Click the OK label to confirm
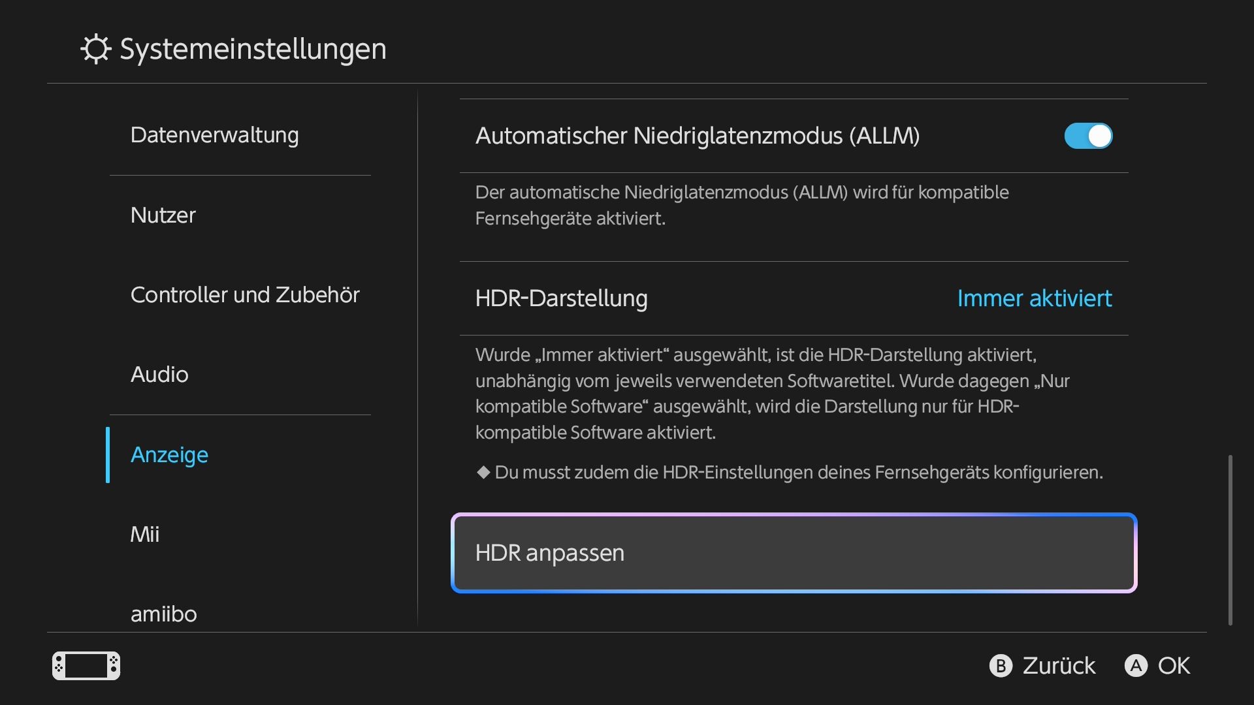 1174,666
